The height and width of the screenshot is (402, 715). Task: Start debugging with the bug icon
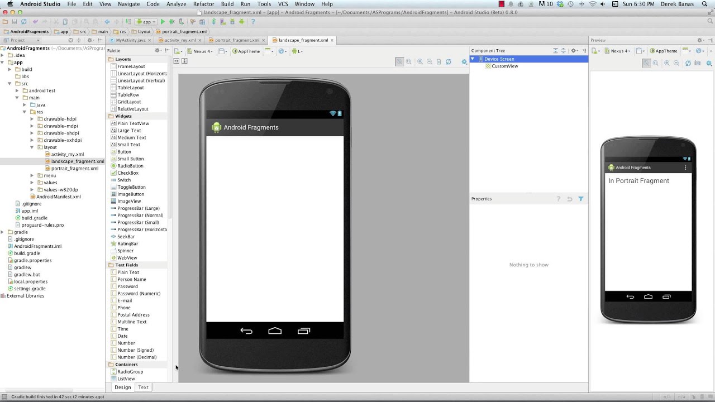(171, 22)
